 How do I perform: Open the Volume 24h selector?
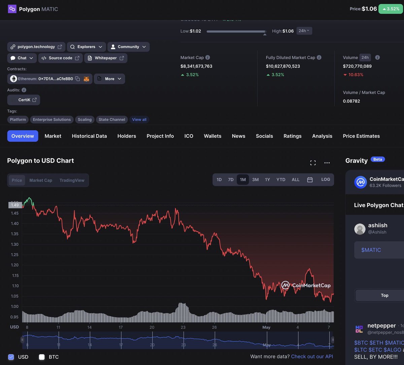[x=365, y=57]
